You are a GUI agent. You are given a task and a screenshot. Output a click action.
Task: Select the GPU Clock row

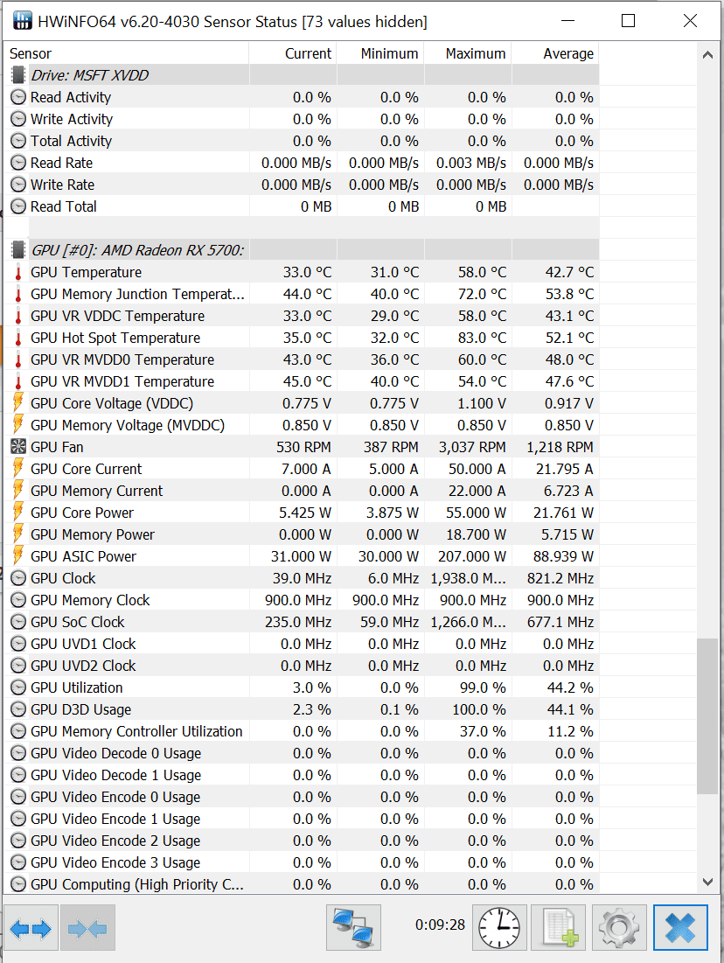coord(302,578)
